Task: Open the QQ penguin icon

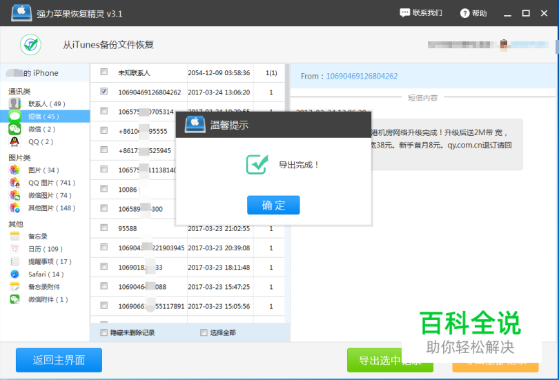Action: click(x=14, y=142)
